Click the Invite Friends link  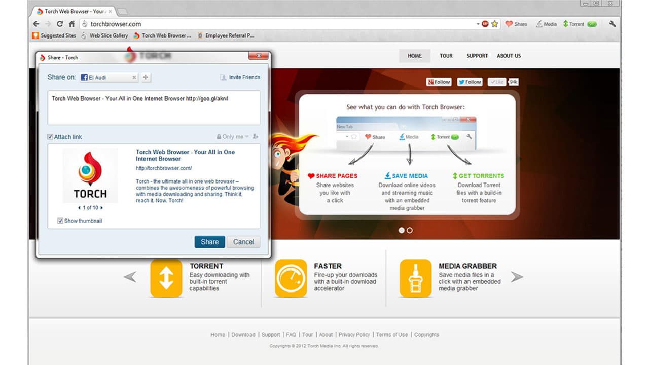click(242, 77)
